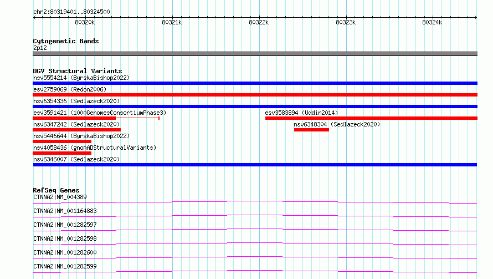Select the CTNNA2|NM_001282599 transcript label
Viewport: 493px width, 279px height.
coord(65,266)
